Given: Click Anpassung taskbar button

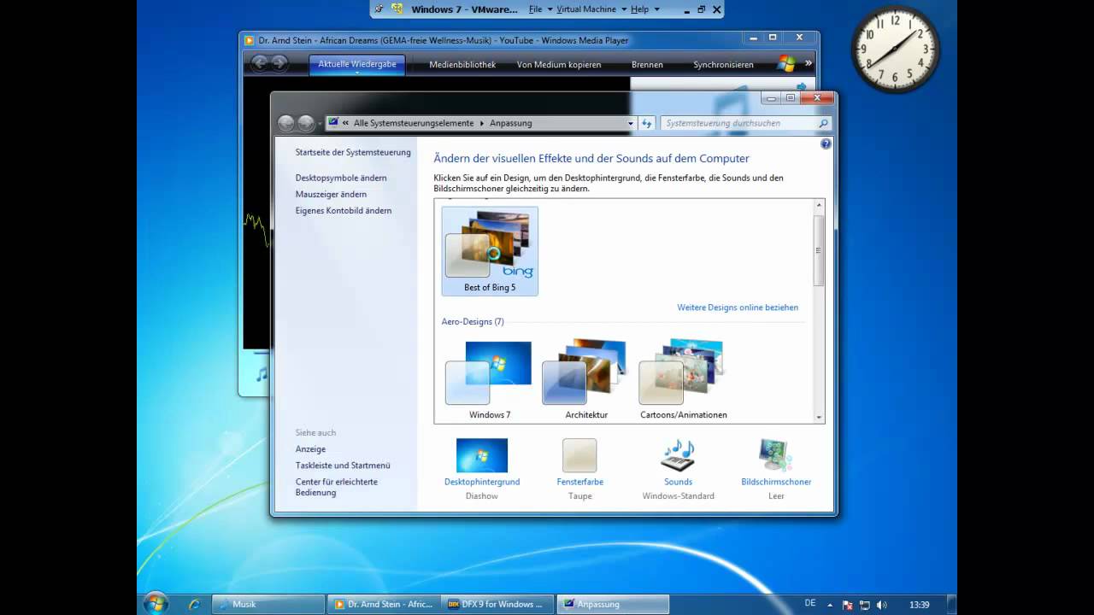Looking at the screenshot, I should [x=613, y=604].
